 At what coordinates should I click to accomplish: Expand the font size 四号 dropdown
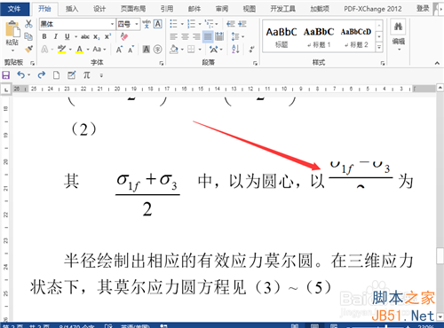tap(137, 24)
